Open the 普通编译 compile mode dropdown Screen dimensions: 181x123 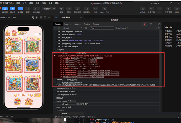[49, 9]
